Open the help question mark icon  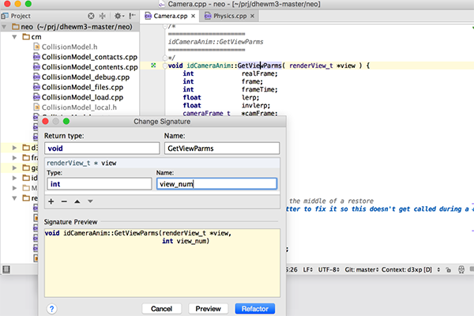[52, 309]
